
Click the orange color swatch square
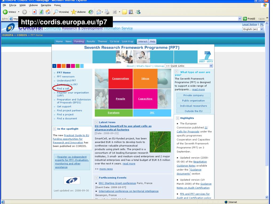coord(63,66)
